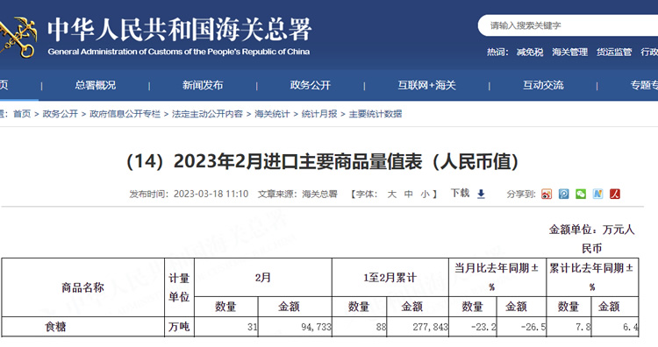Open the 新闻发布 menu
Viewport: 658px width, 347px height.
pyautogui.click(x=203, y=86)
